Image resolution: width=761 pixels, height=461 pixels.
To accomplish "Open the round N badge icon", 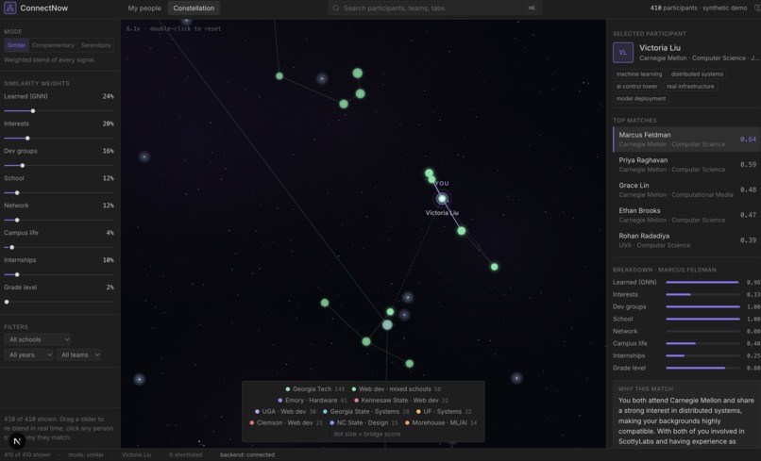I will point(16,441).
